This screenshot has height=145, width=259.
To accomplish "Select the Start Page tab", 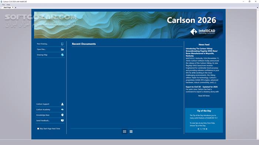I will [x=7, y=8].
